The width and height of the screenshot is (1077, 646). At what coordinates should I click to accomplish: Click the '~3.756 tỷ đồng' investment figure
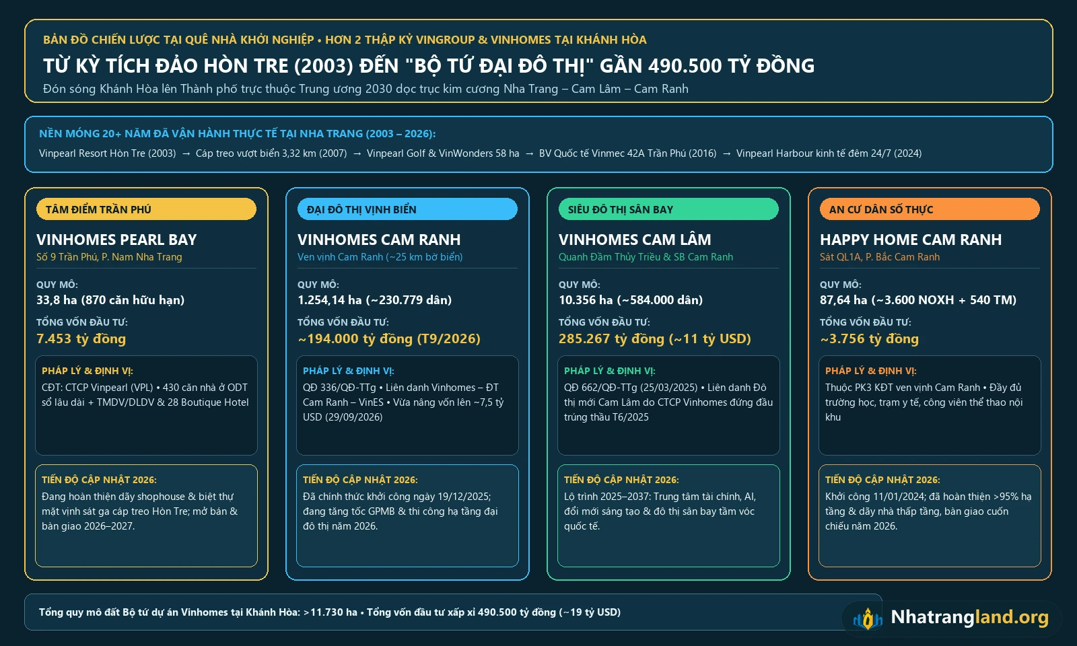tap(870, 338)
